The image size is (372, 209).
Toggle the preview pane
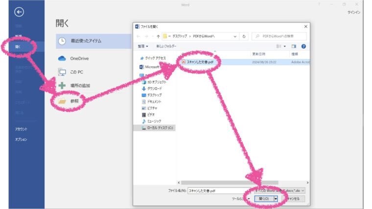(x=294, y=46)
